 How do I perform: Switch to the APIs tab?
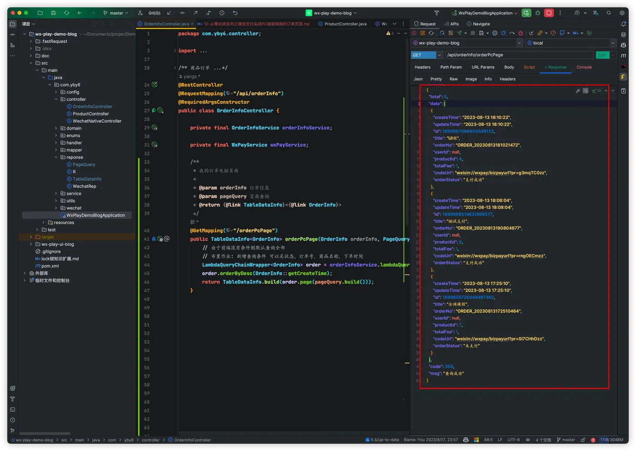coord(452,24)
